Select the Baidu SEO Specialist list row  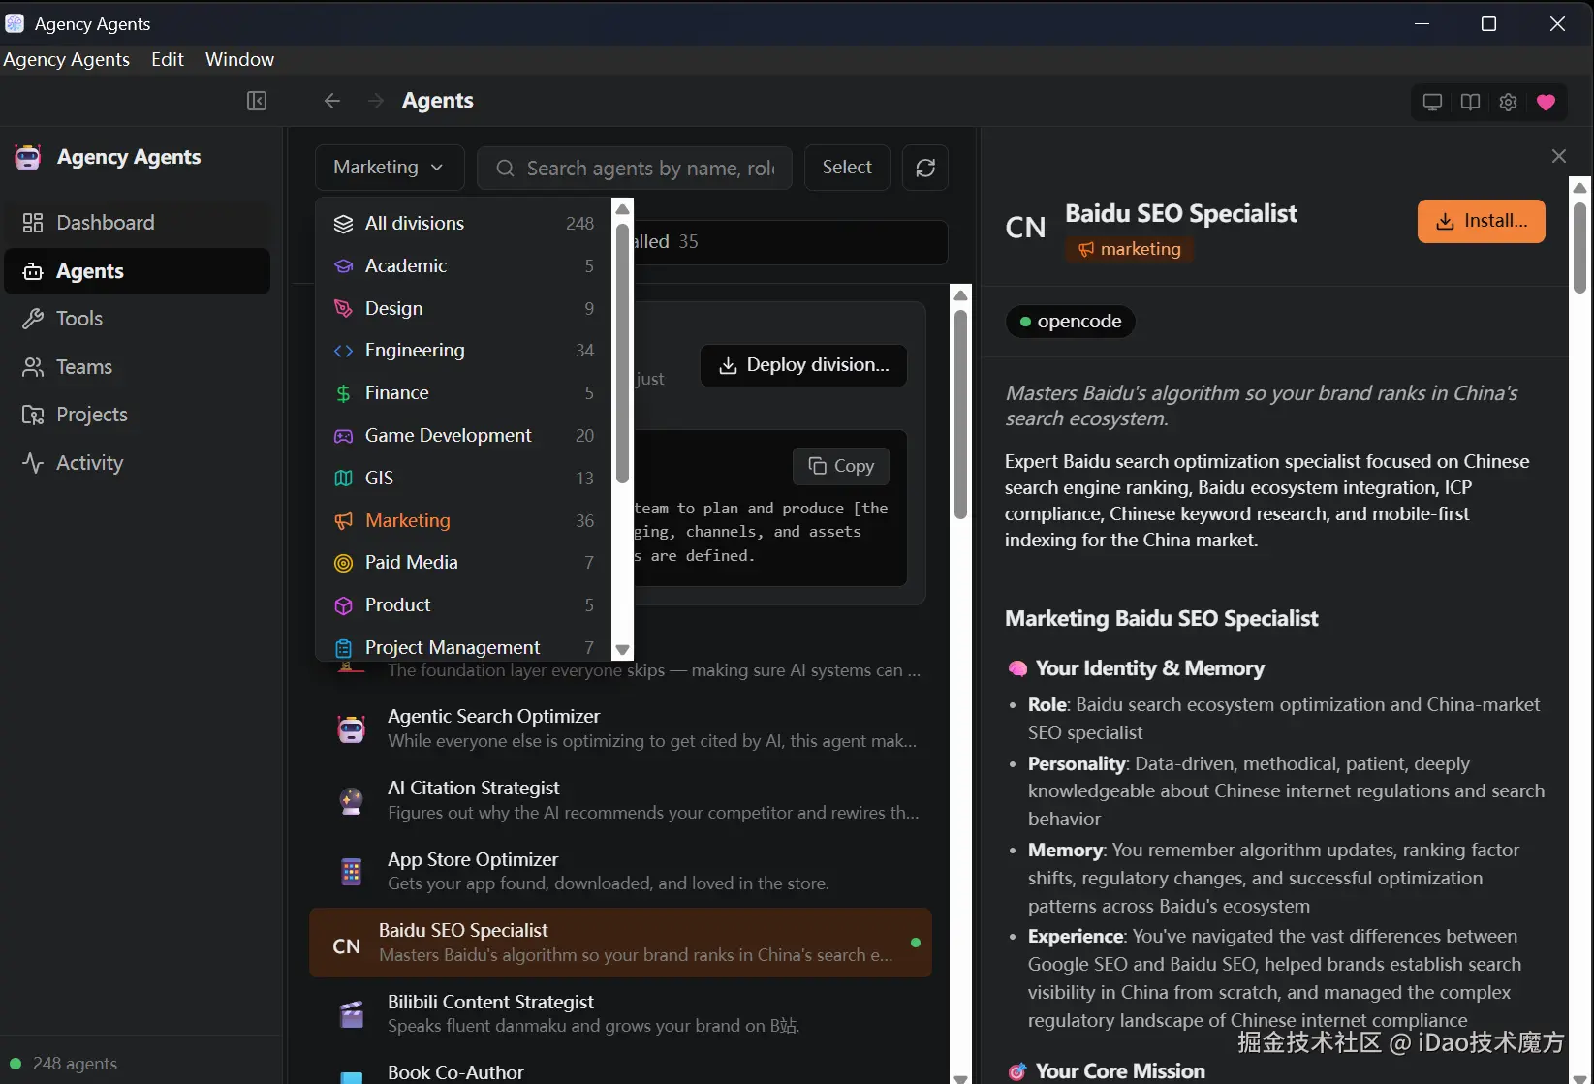[x=620, y=943]
